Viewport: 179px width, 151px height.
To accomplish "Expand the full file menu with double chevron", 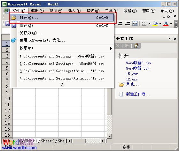I will [62, 84].
